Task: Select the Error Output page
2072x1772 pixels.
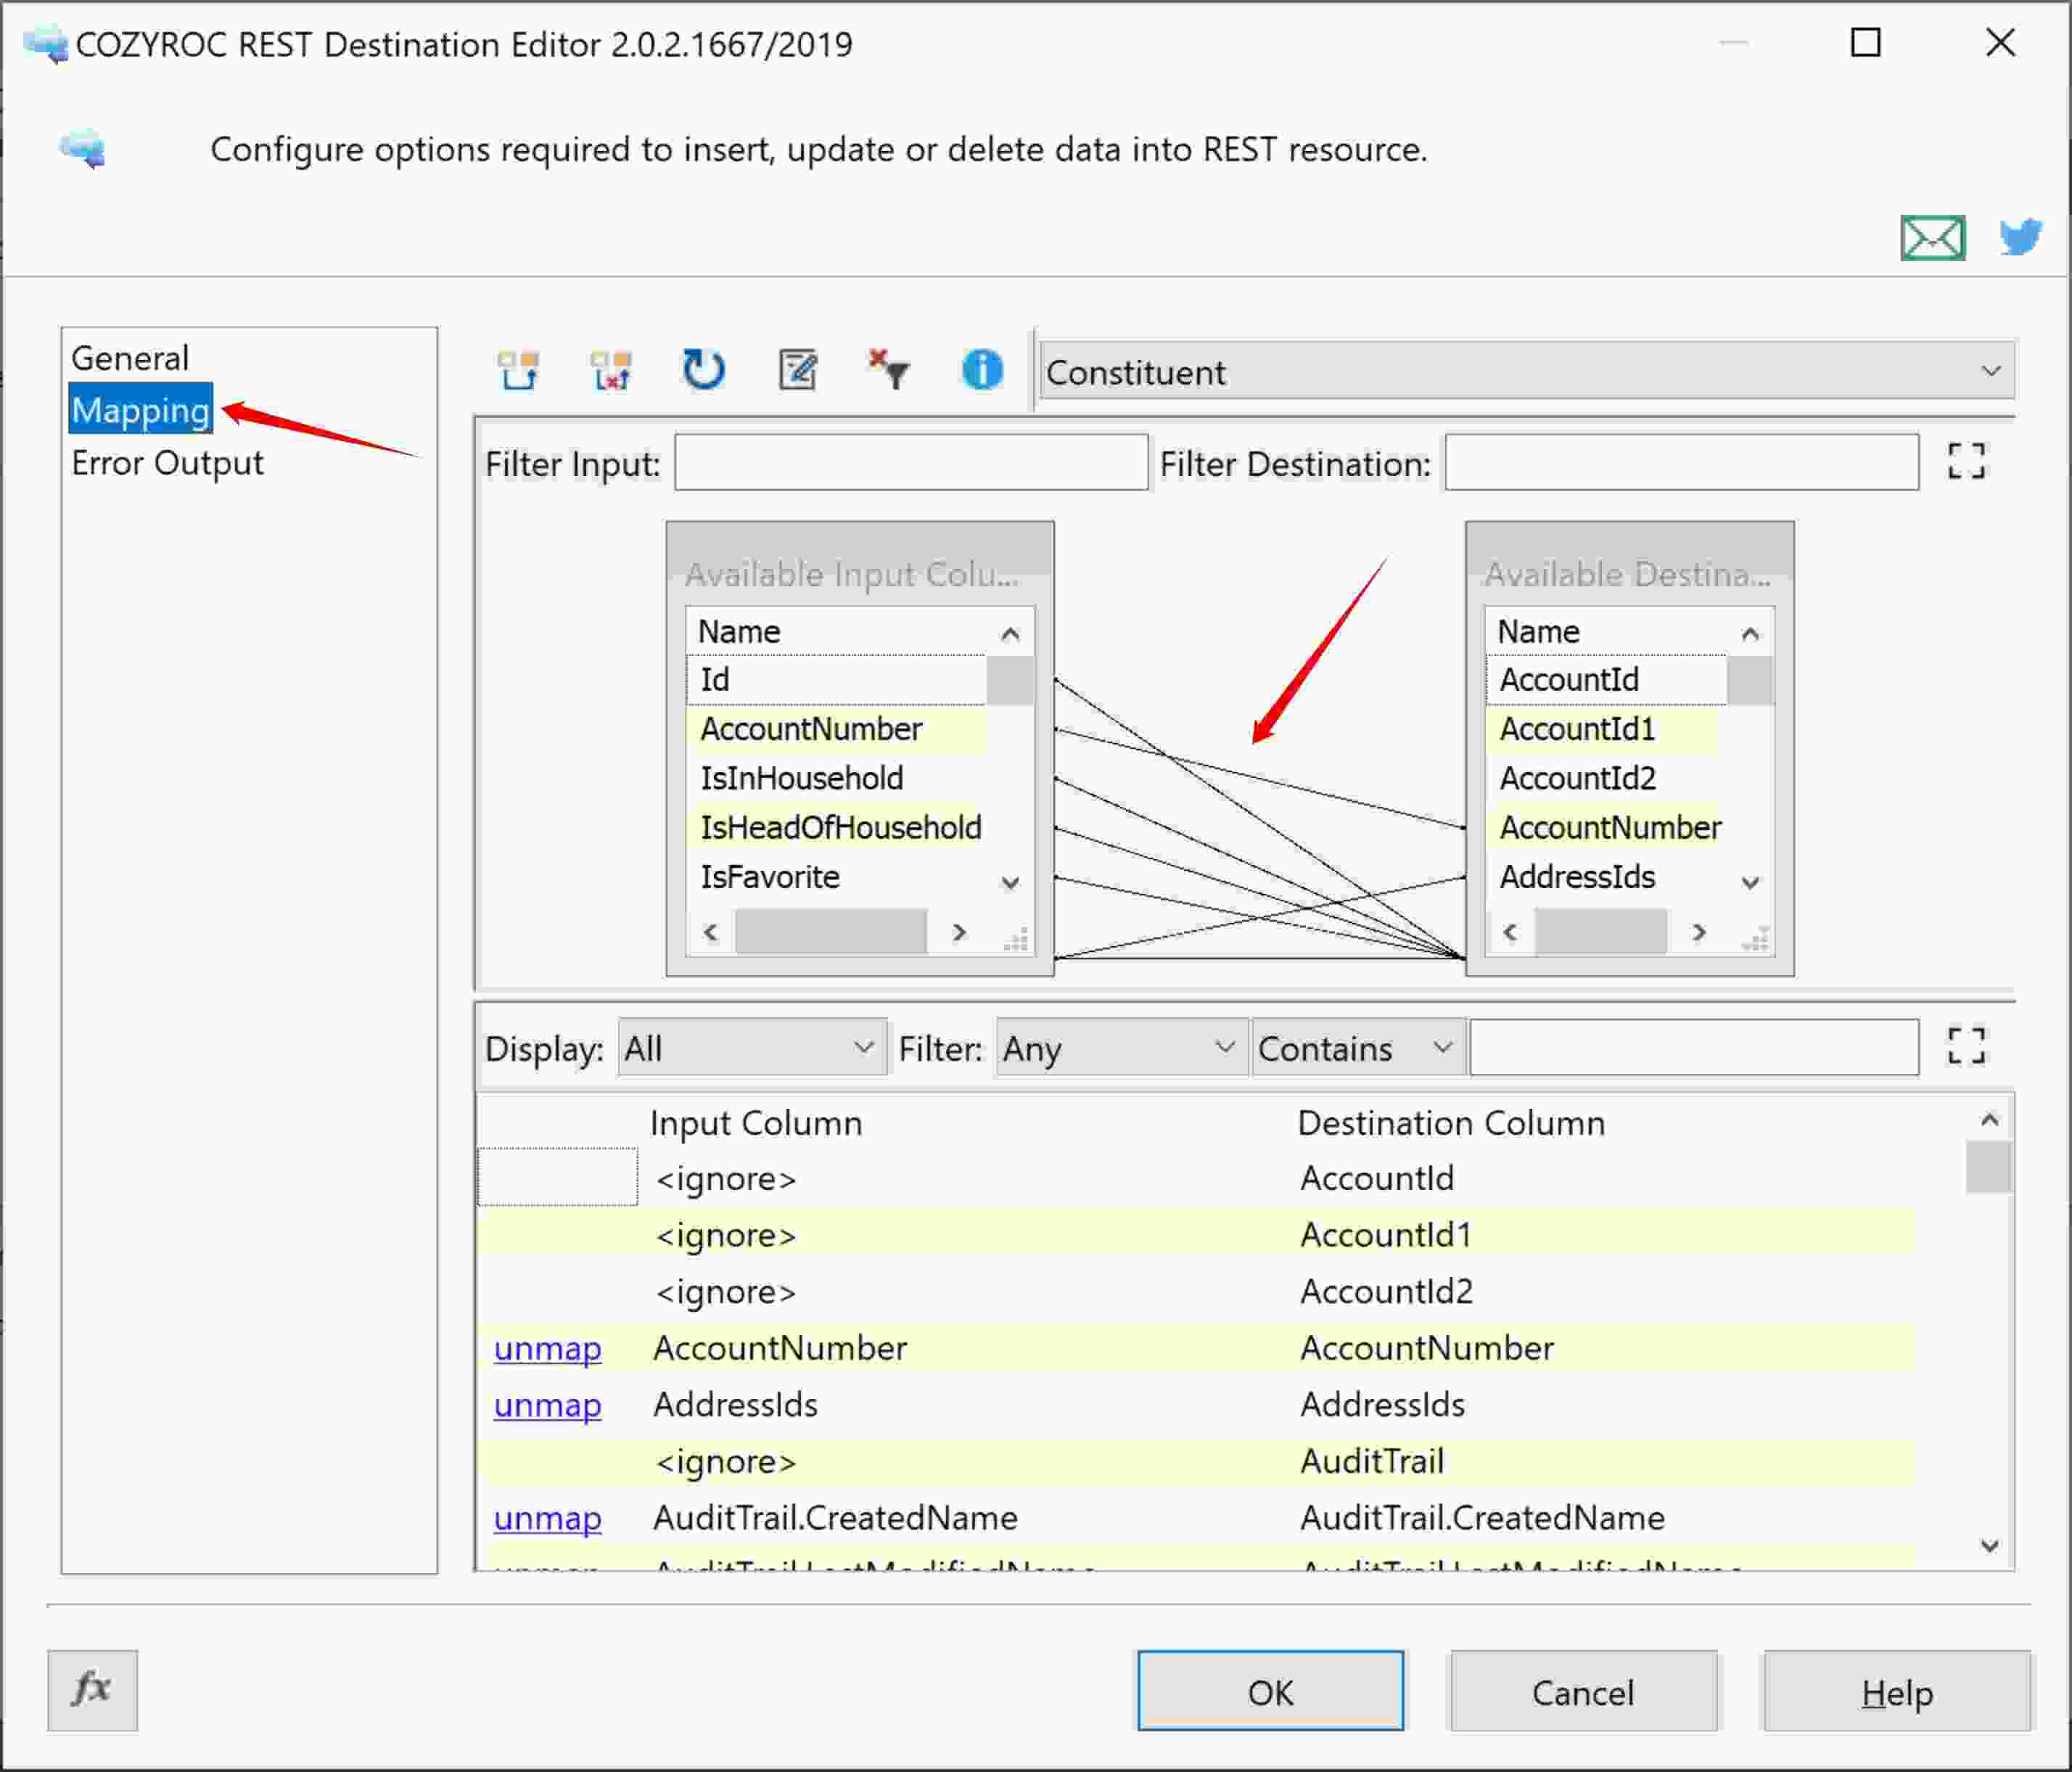Action: [167, 463]
